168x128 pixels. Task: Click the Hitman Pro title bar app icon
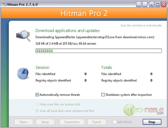tap(4, 4)
